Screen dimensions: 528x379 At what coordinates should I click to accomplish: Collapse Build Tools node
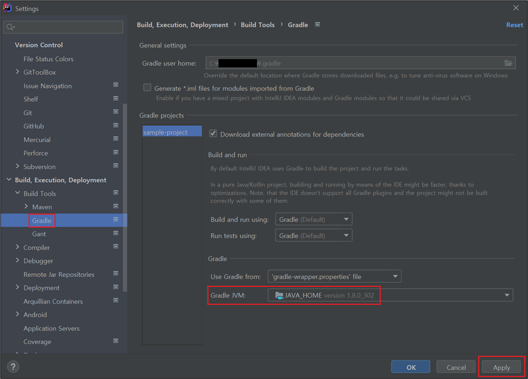pyautogui.click(x=17, y=193)
